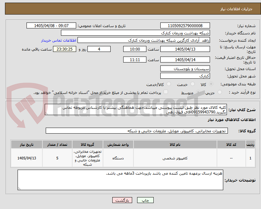Select the خدمت radio button
The width and height of the screenshot is (261, 209).
point(192,84)
